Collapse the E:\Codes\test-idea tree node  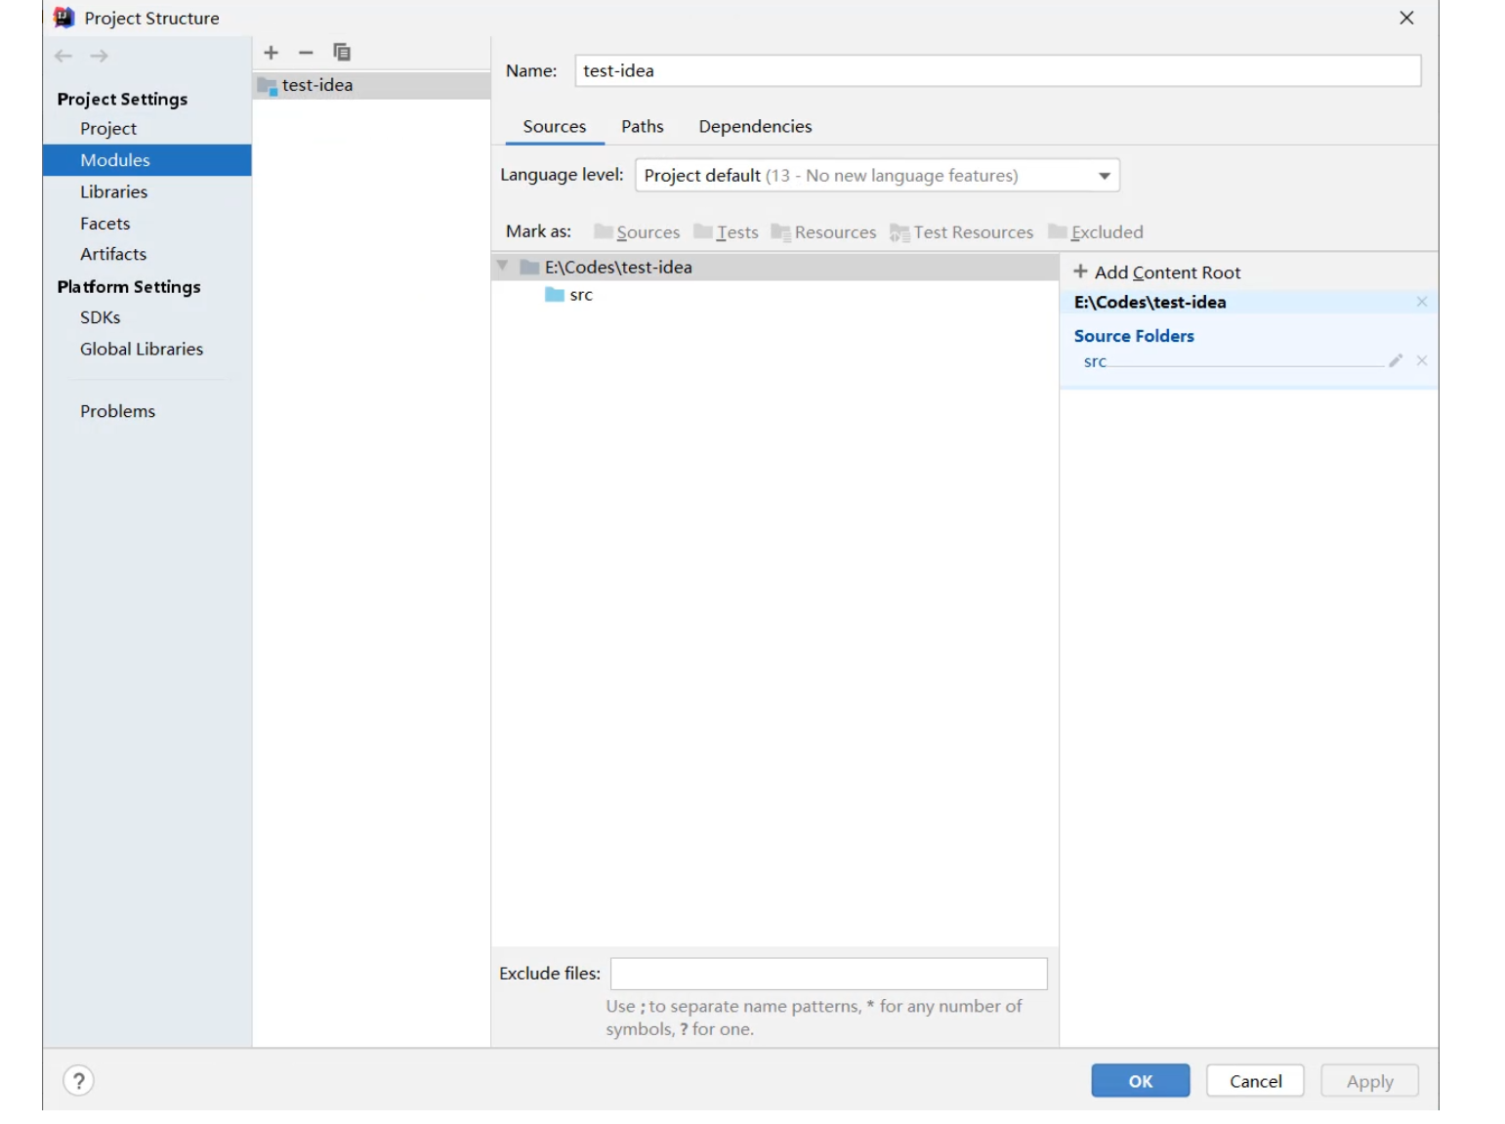503,267
